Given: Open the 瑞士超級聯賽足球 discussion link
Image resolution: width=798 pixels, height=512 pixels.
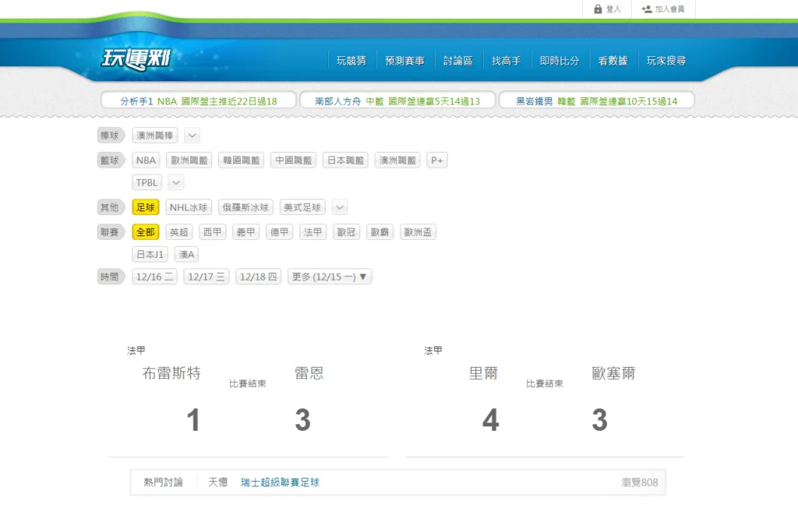Looking at the screenshot, I should [x=280, y=482].
